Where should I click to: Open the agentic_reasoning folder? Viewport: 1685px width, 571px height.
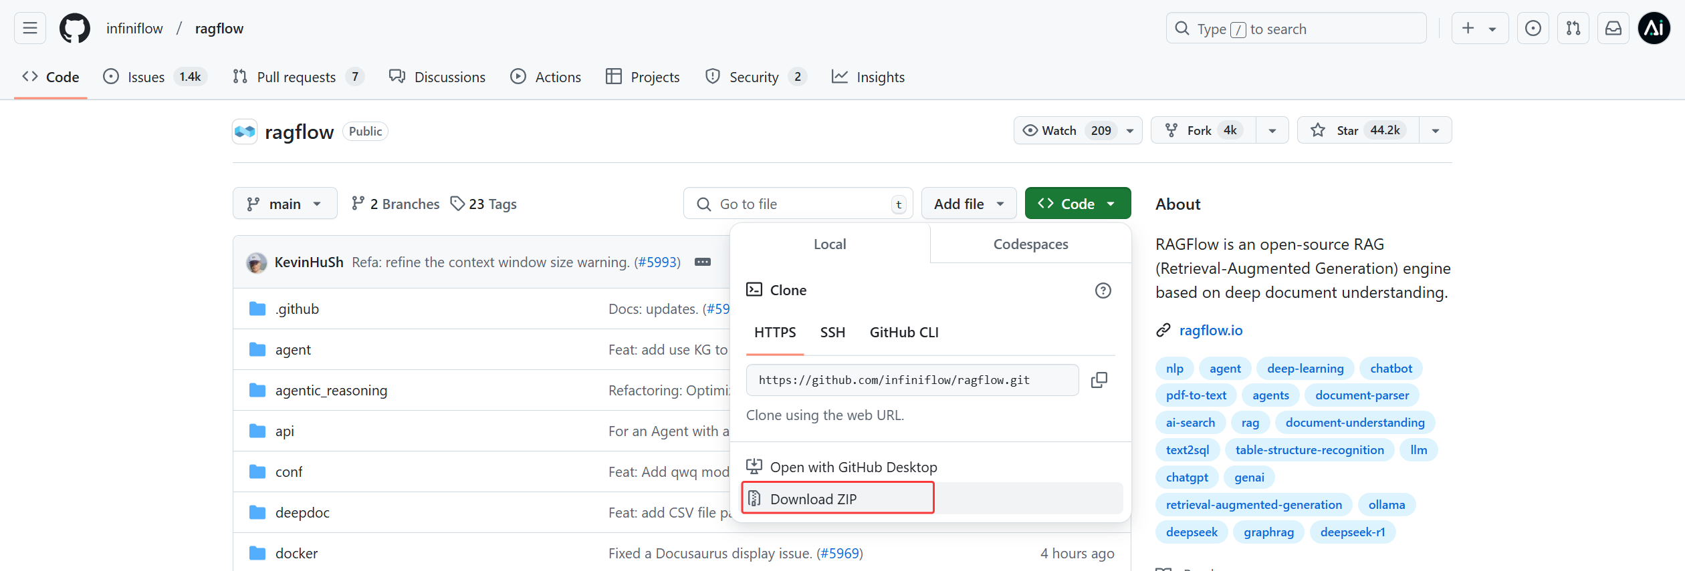[x=331, y=391]
